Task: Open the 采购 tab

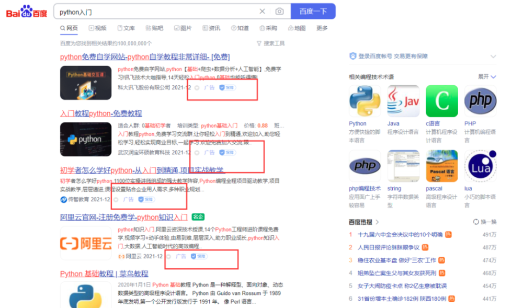Action: pos(268,28)
